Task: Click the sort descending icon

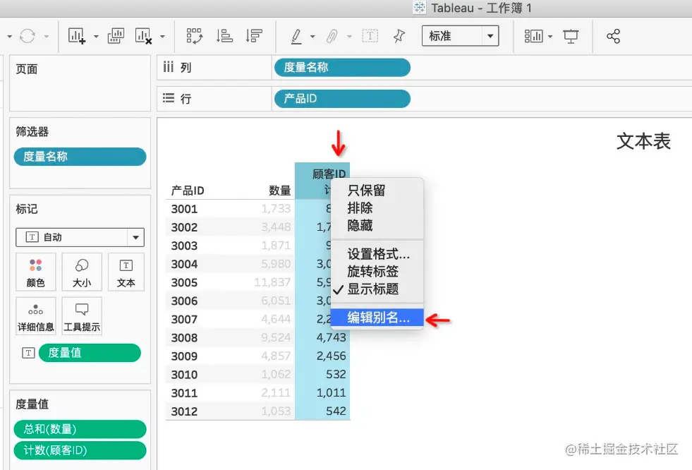Action: coord(254,36)
